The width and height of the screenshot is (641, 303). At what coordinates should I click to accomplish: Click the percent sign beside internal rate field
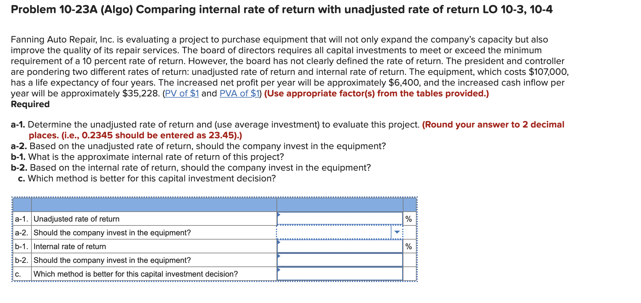[408, 246]
